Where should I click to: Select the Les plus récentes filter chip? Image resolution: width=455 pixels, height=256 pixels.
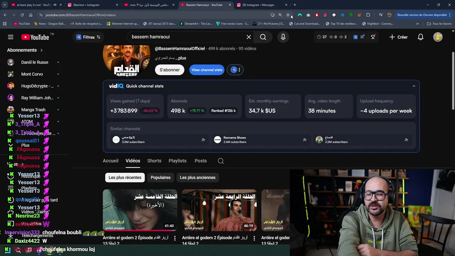[125, 177]
